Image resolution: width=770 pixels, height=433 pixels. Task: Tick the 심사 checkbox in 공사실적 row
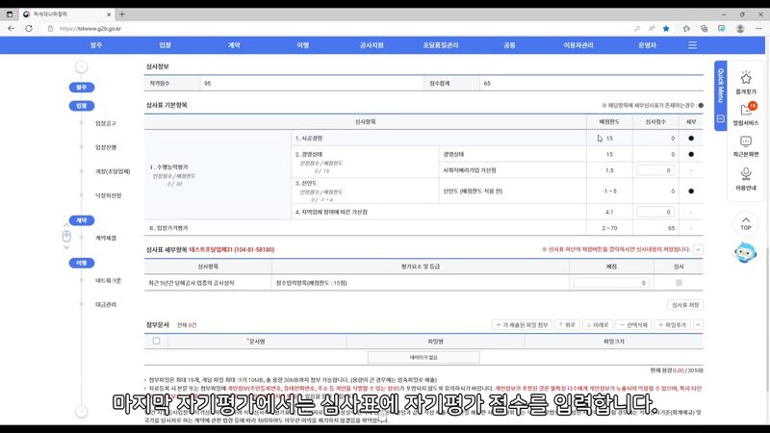tap(679, 283)
